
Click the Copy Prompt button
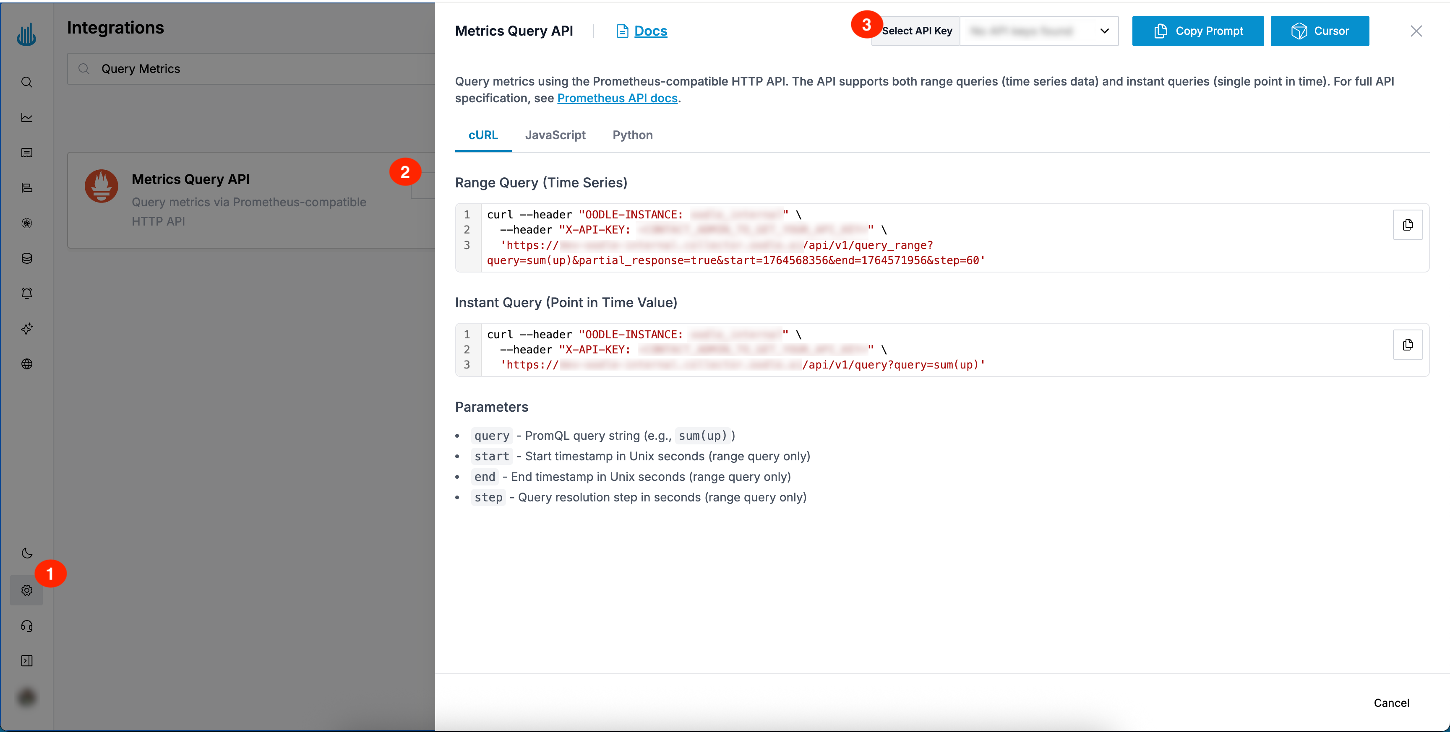pyautogui.click(x=1197, y=31)
